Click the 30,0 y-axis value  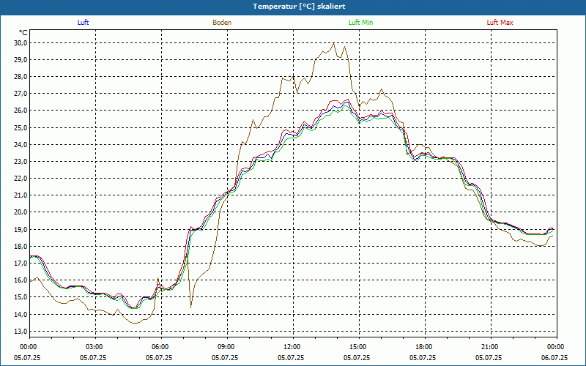[x=21, y=43]
